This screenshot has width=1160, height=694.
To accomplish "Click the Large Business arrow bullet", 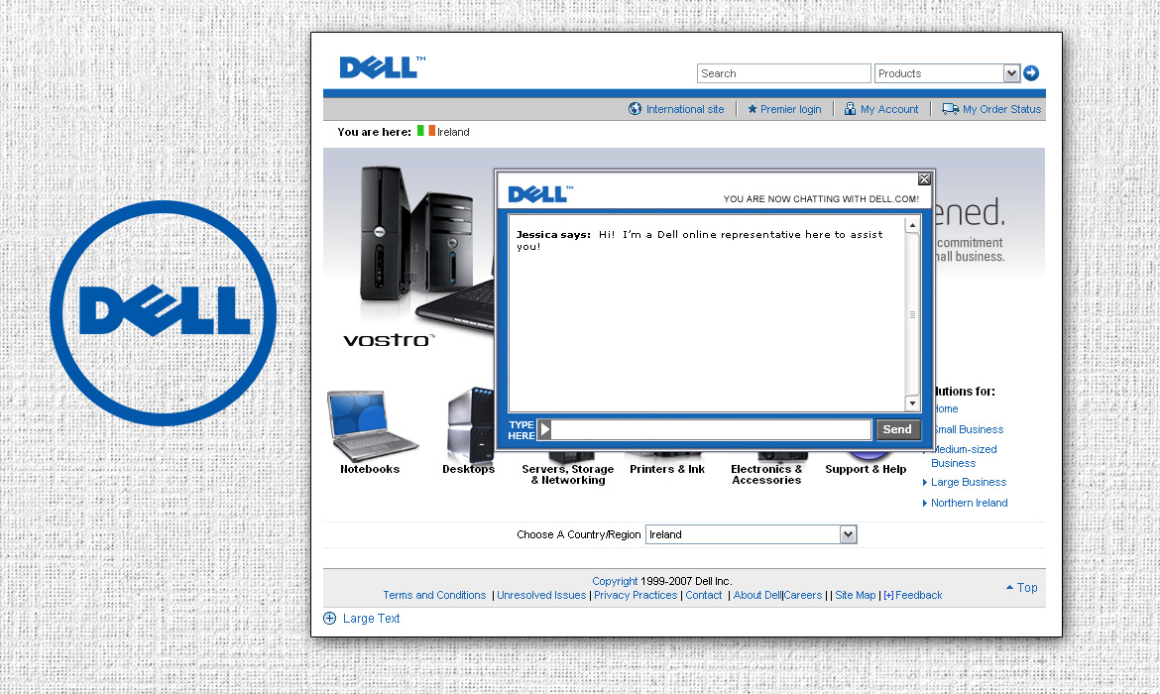I will (925, 483).
